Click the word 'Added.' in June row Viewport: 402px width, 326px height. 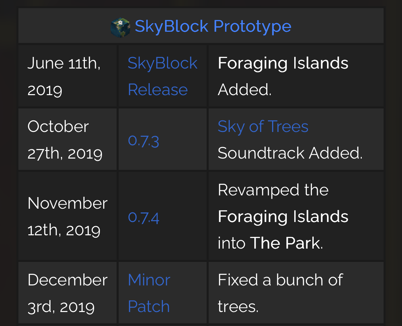click(x=244, y=90)
